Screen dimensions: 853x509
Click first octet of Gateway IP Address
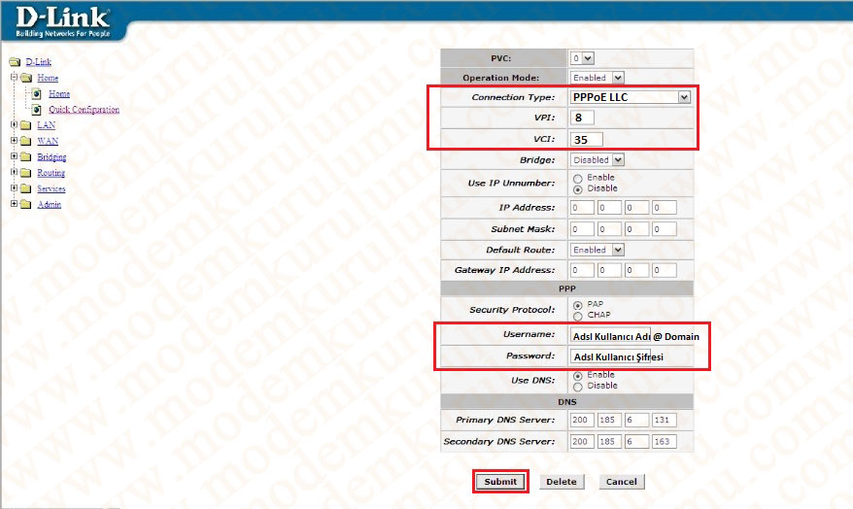582,270
